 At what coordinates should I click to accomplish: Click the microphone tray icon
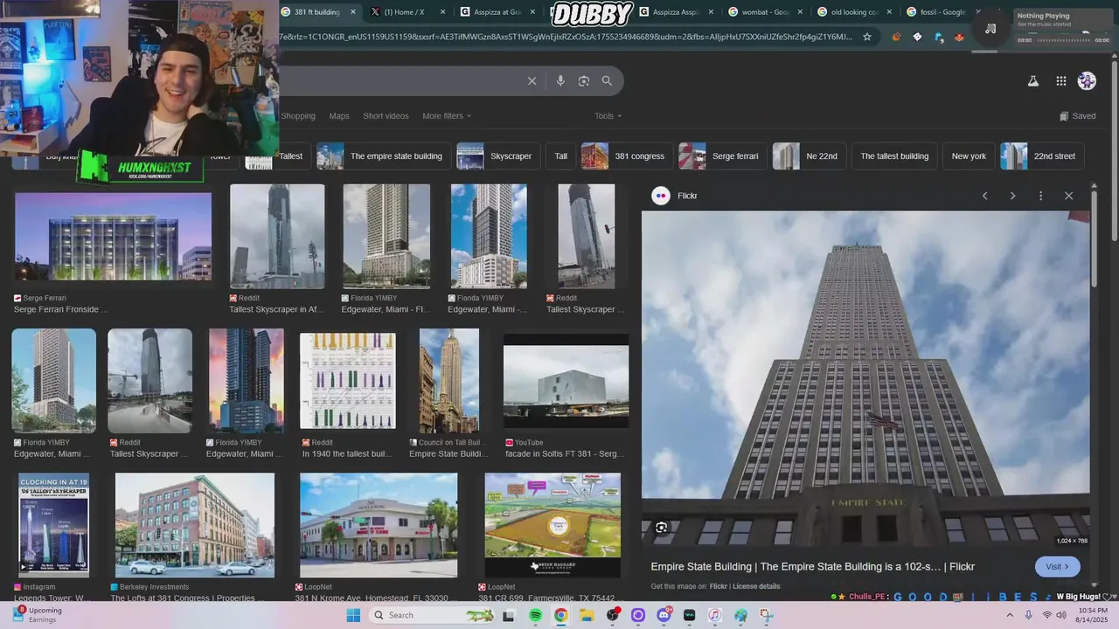(1028, 615)
